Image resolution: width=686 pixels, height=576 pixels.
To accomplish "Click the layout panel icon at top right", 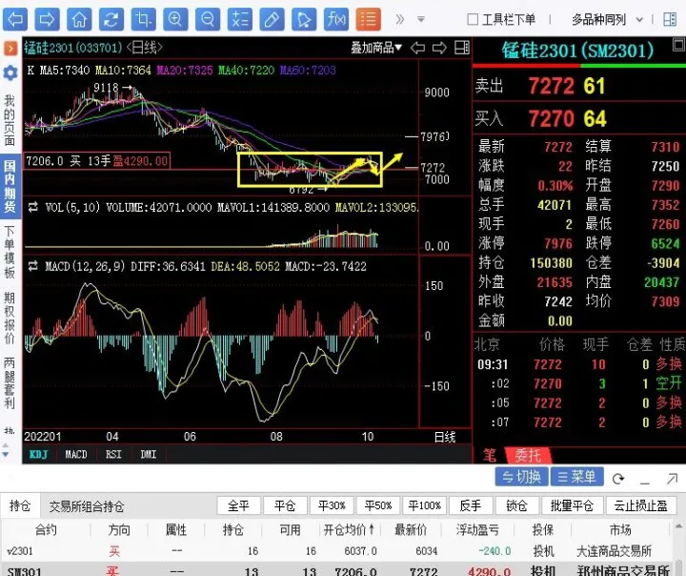I will tap(670, 19).
